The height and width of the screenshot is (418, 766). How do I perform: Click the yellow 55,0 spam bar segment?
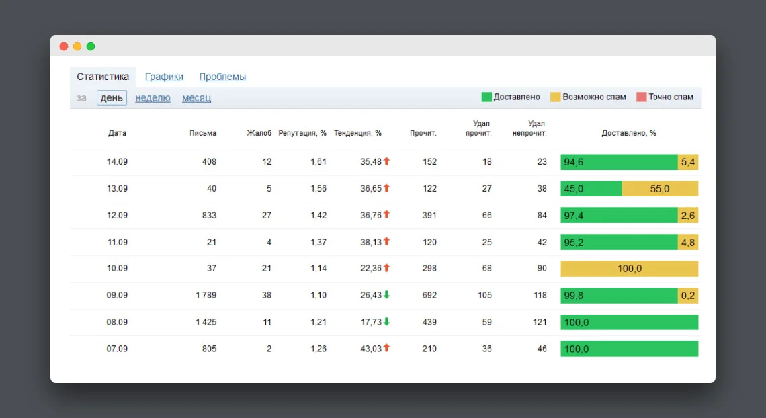click(x=660, y=189)
